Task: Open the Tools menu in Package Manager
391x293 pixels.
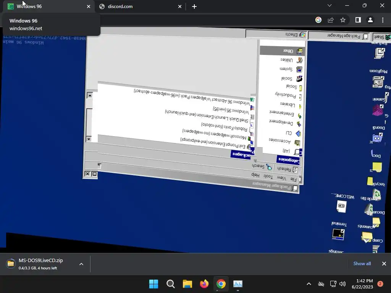Action: 268,176
